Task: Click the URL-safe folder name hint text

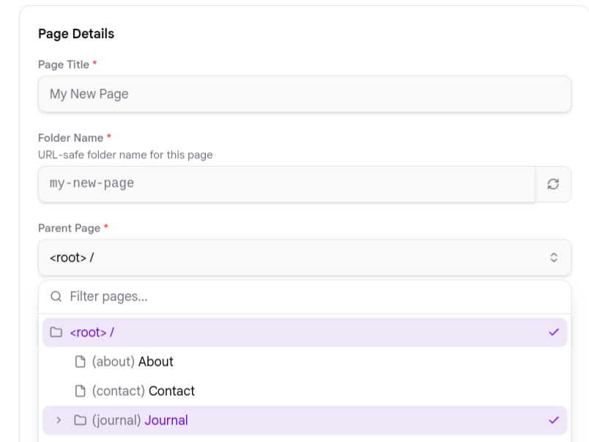Action: click(x=125, y=155)
